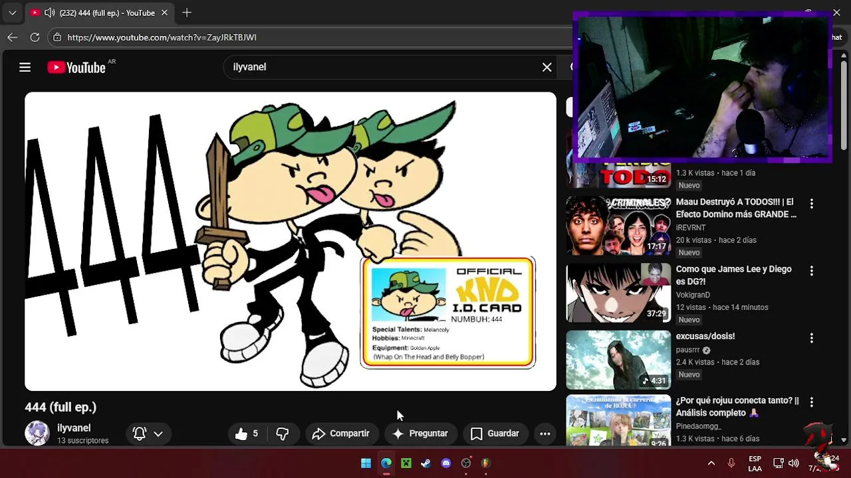Open the Maau Destruyó A TODOS video thumbnail
Screen dimensions: 851x478
point(618,225)
